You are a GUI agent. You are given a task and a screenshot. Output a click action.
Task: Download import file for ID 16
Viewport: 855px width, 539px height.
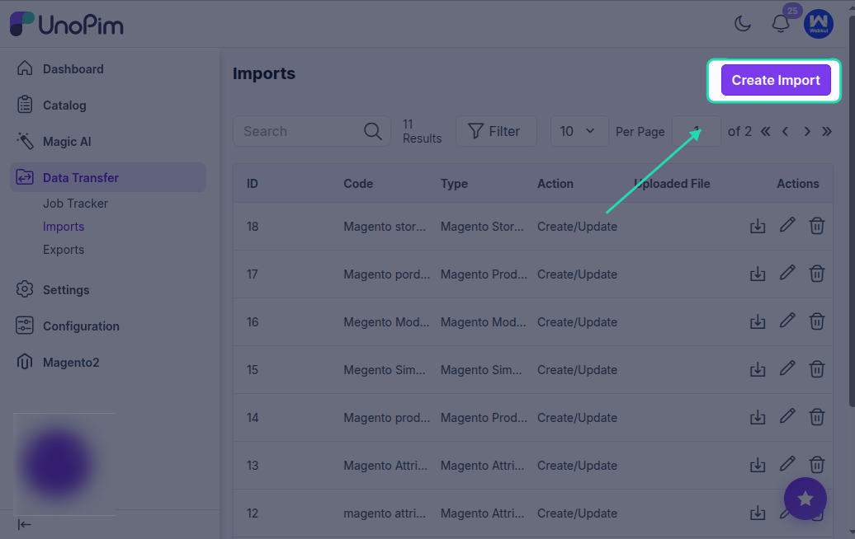[x=758, y=321]
